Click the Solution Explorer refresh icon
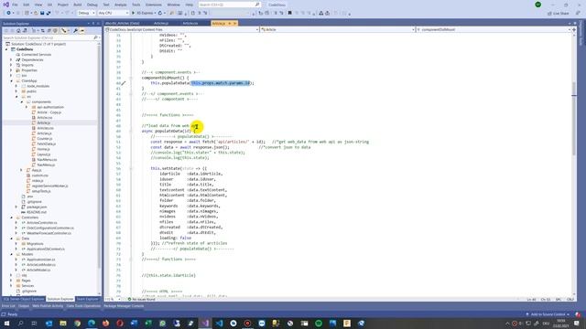This screenshot has width=586, height=329. point(43,30)
